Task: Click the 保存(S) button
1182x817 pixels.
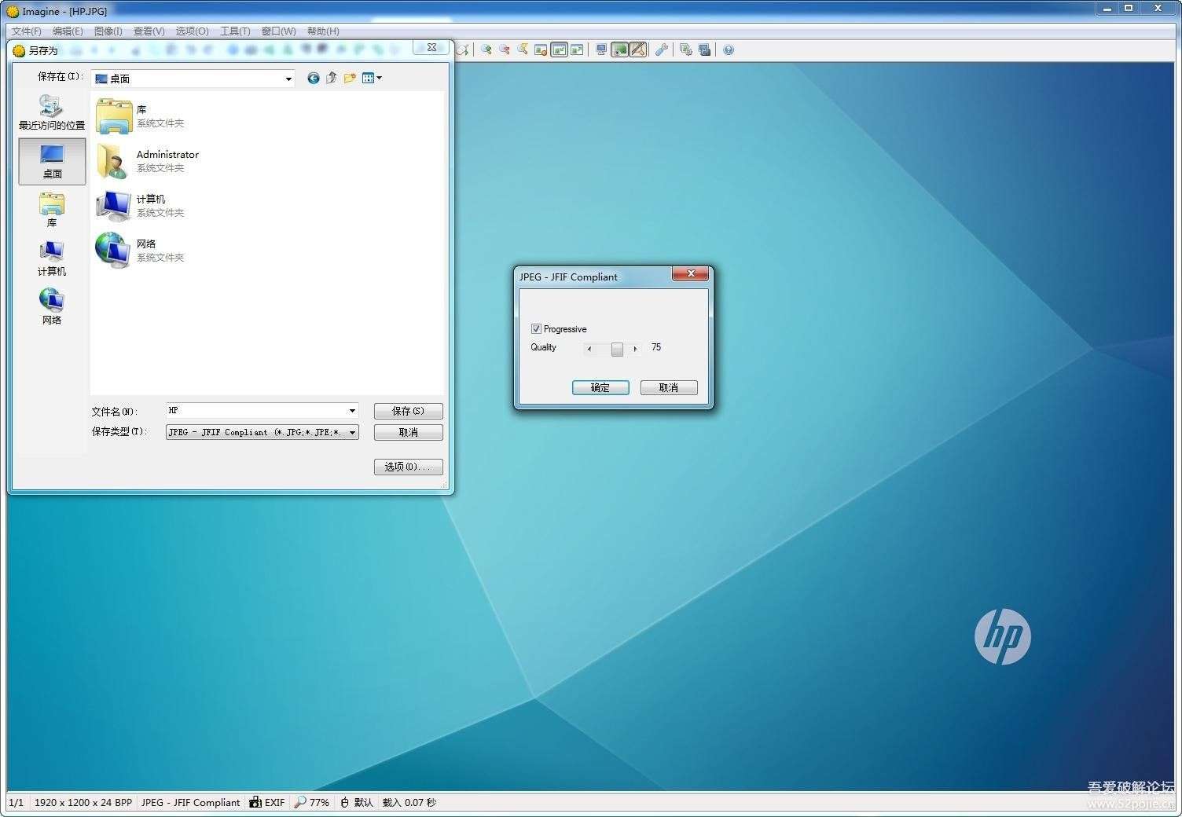Action: pyautogui.click(x=408, y=411)
